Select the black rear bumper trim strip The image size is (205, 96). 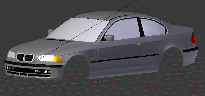(190, 50)
